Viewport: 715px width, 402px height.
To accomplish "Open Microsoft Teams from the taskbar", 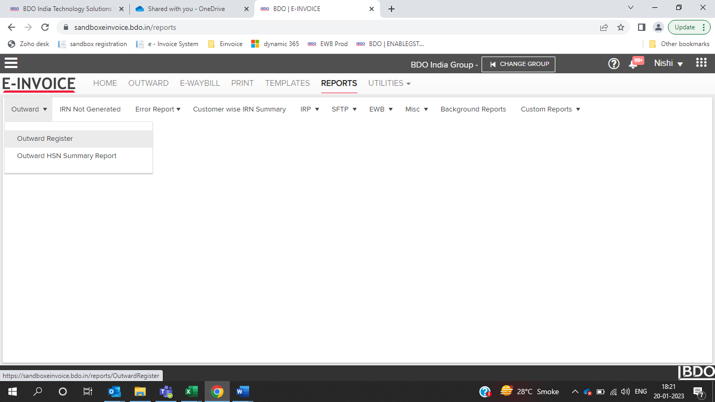I will point(166,391).
